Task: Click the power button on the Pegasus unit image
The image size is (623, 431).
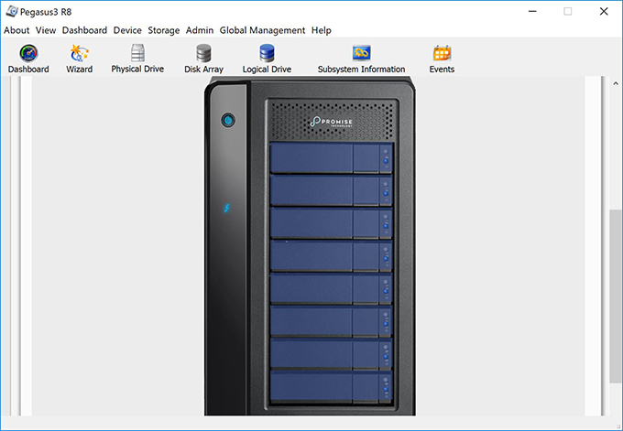Action: (228, 120)
